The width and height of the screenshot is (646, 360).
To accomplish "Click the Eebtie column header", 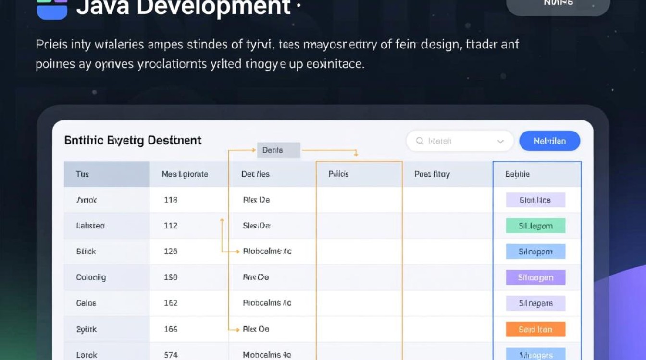I will coord(517,174).
